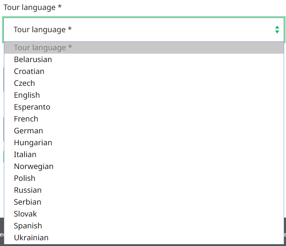Choose Esperanto from the list

coord(32,107)
